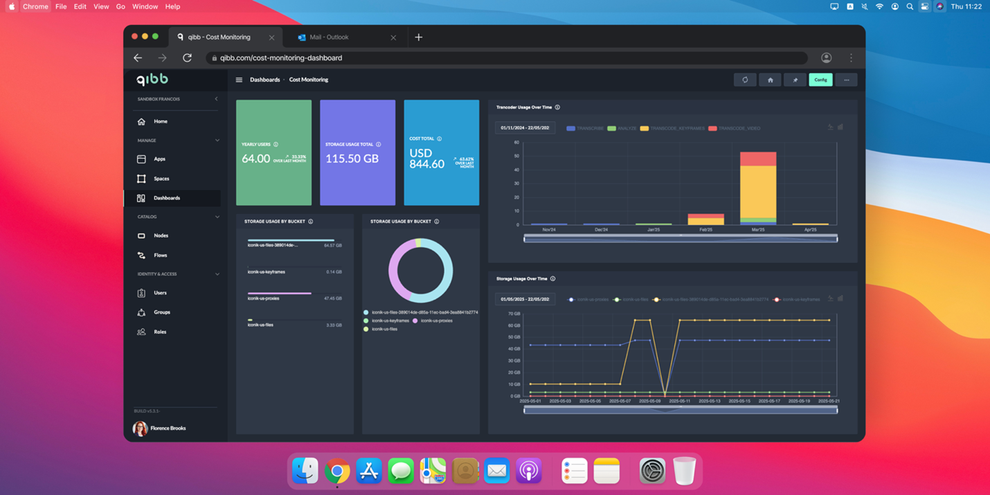The image size is (990, 495).
Task: Click info icon next to Storage Usage Total
Action: click(x=378, y=145)
